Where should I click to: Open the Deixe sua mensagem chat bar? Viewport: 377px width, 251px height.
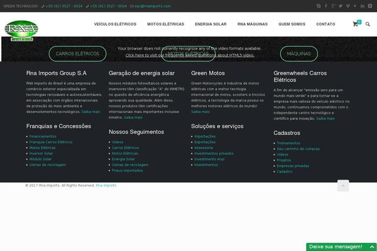click(x=341, y=247)
